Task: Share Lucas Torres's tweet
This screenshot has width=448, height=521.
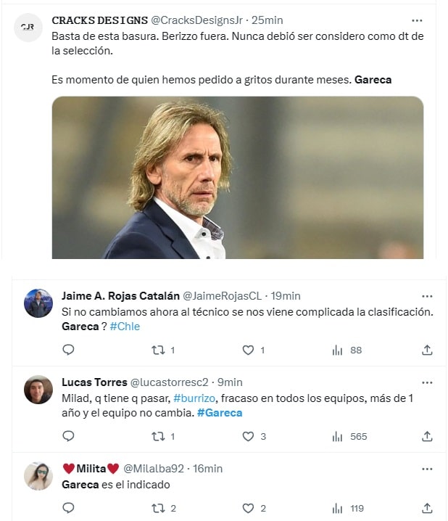Action: tap(427, 436)
